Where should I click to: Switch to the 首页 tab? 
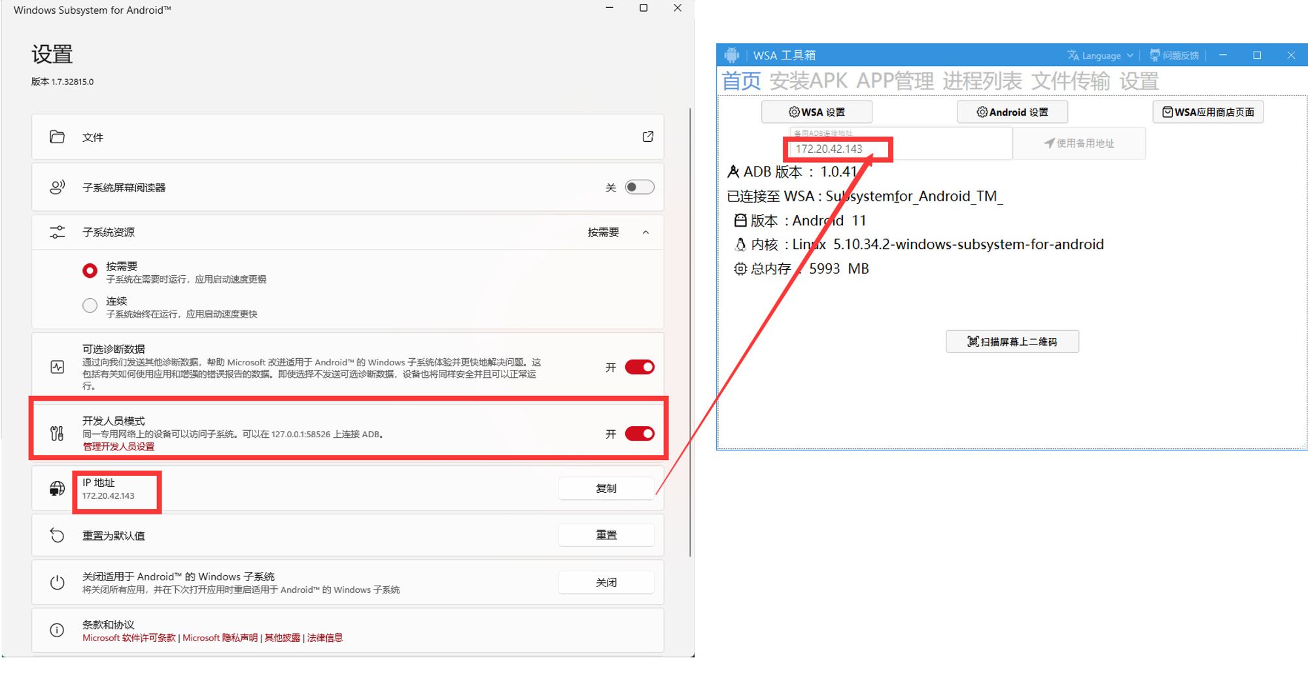point(741,81)
